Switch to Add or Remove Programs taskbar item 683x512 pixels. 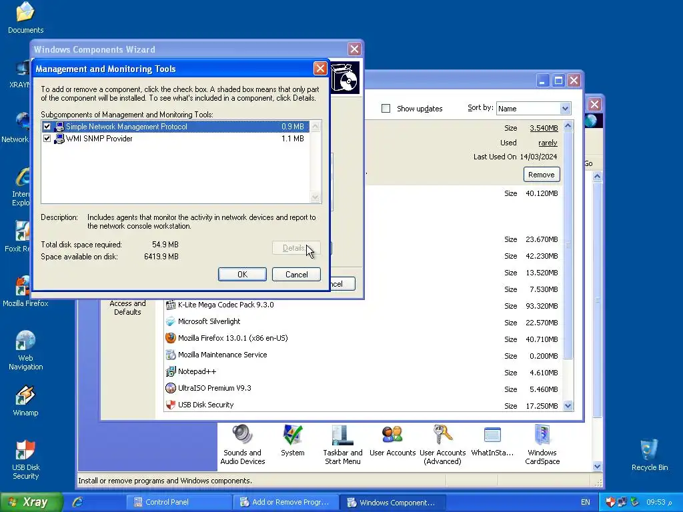285,502
